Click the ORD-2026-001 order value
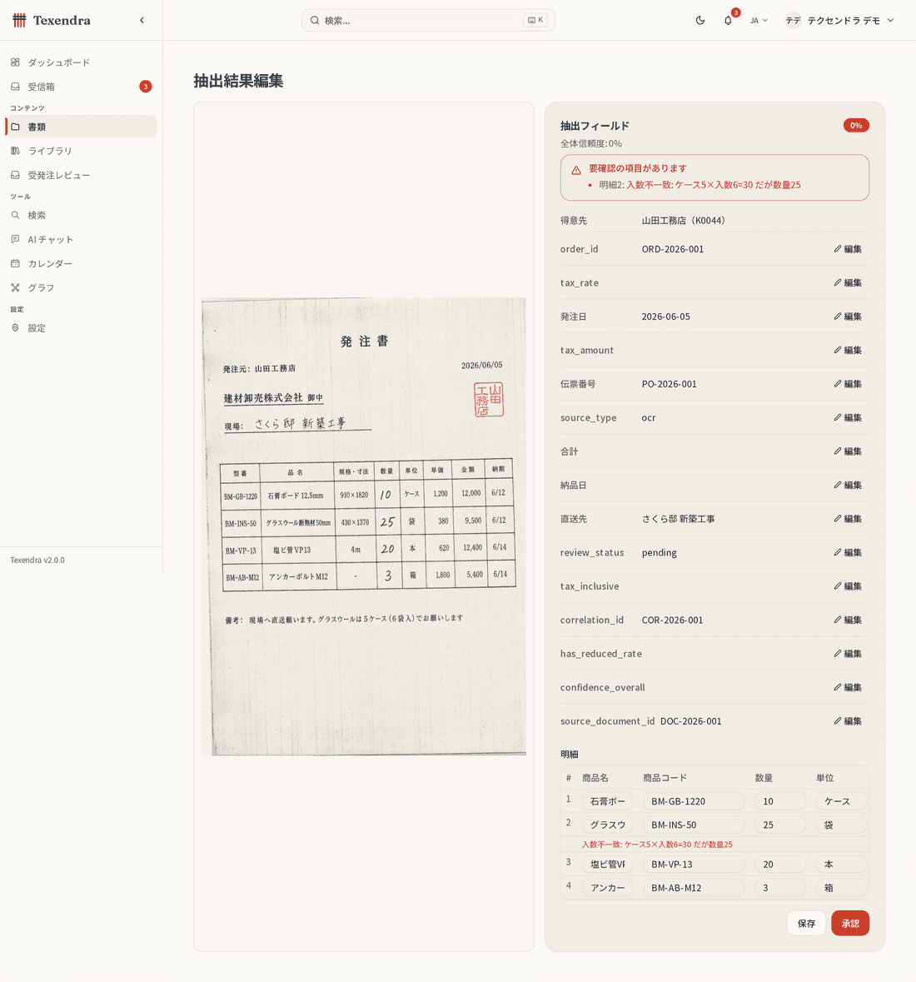This screenshot has width=916, height=982. pyautogui.click(x=673, y=249)
